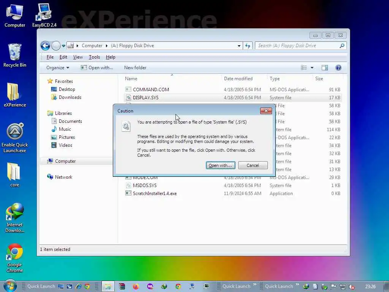Open the Recycle Bin desktop icon
Screen dimensions: 389x292
click(15, 55)
